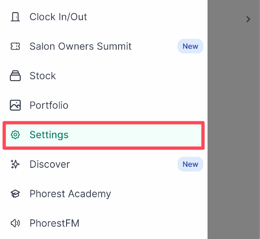260x239 pixels.
Task: Expand using the right chevron arrow
Action: coord(248,19)
